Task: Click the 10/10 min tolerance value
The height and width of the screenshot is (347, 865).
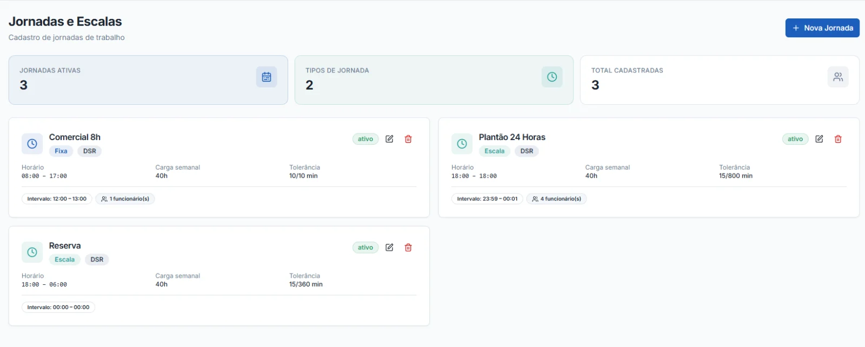Action: (303, 176)
